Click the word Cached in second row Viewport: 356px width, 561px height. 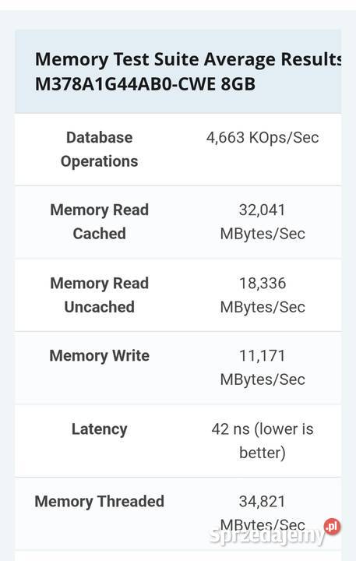[x=100, y=234]
